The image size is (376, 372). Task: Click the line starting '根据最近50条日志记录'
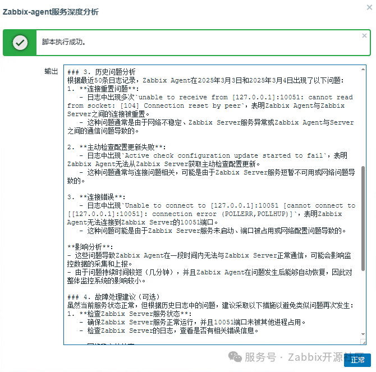click(x=205, y=80)
